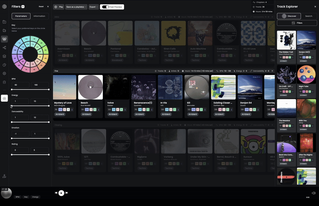Open the second folder icon in the sidebar
This screenshot has width=319, height=206.
tap(4, 30)
